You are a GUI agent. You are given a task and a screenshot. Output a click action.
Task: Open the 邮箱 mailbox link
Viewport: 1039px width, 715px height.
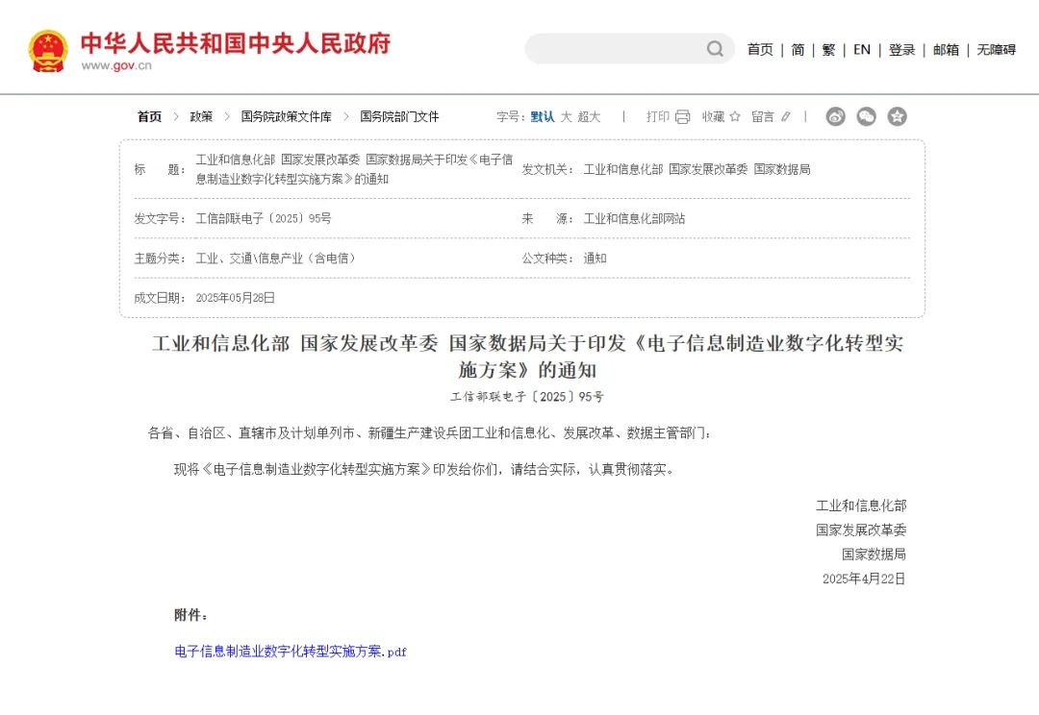pyautogui.click(x=945, y=49)
